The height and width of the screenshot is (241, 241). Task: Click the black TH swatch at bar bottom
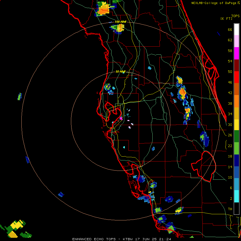(x=236, y=208)
